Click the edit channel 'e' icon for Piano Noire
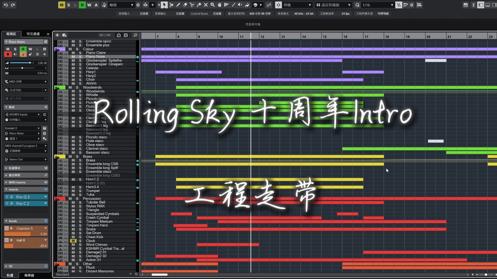The image size is (497, 279). pos(46,42)
